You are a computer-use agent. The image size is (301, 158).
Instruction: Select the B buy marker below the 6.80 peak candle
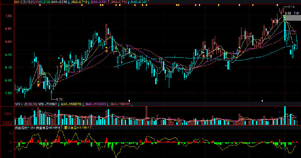pyautogui.click(x=106, y=51)
